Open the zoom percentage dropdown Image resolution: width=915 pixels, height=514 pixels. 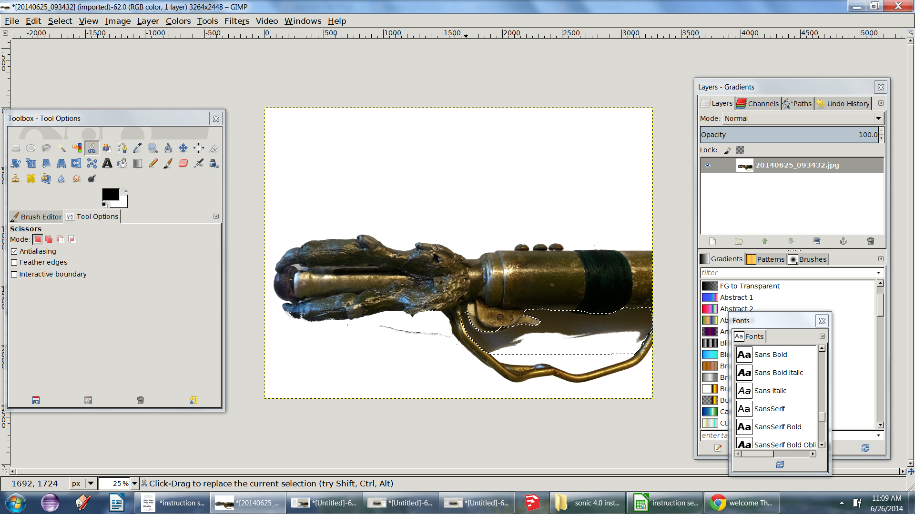pos(134,484)
